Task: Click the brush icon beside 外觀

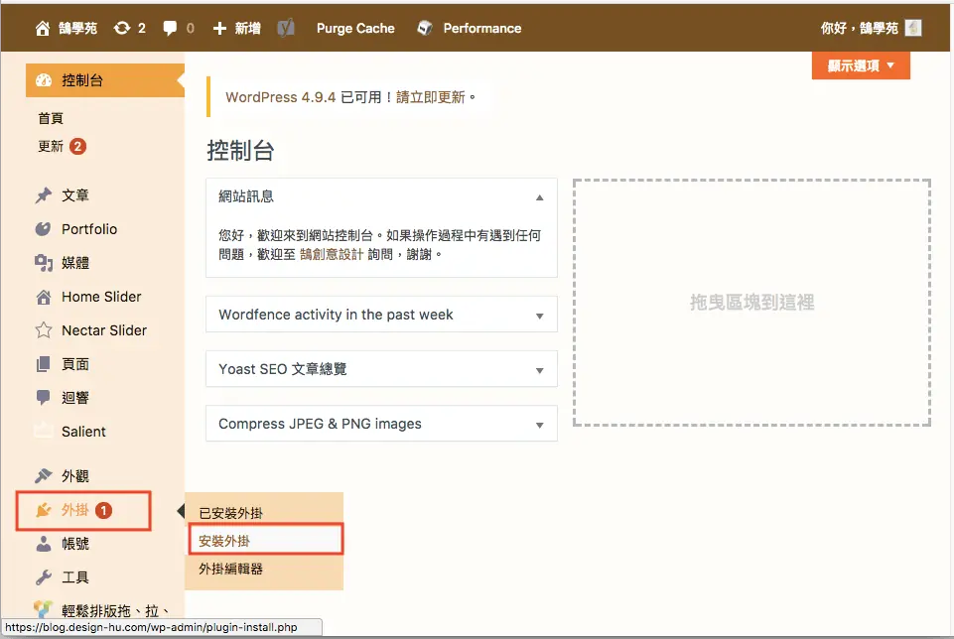Action: click(x=44, y=476)
